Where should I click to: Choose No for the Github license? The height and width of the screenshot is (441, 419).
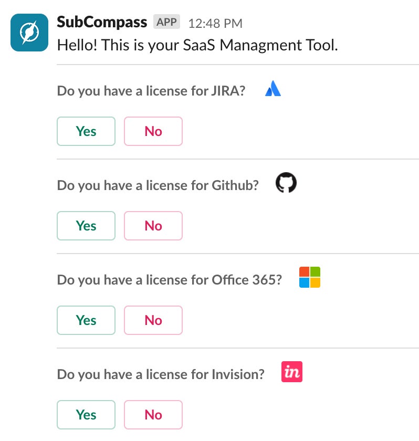click(x=153, y=226)
